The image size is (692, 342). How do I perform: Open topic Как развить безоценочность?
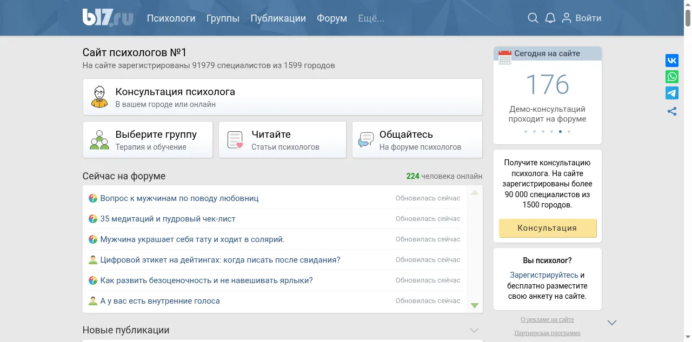coord(207,280)
